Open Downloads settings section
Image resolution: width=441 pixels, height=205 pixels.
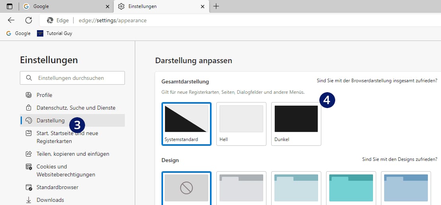72,200
